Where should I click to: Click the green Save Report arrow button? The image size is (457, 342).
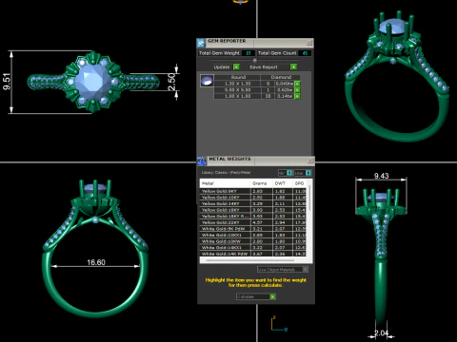coord(293,66)
